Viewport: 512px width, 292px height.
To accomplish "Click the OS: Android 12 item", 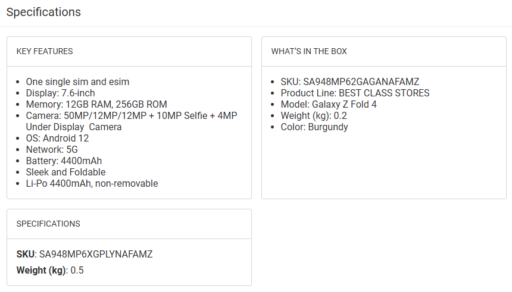I will 57,138.
